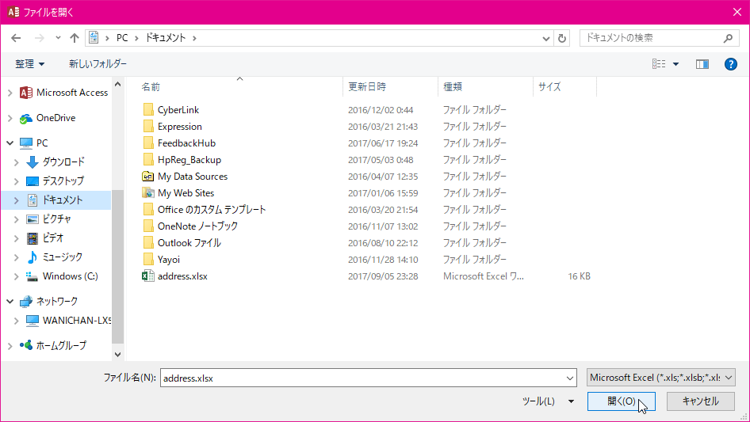
Task: Click the navigation pane scrollbar up arrow
Action: (x=117, y=84)
